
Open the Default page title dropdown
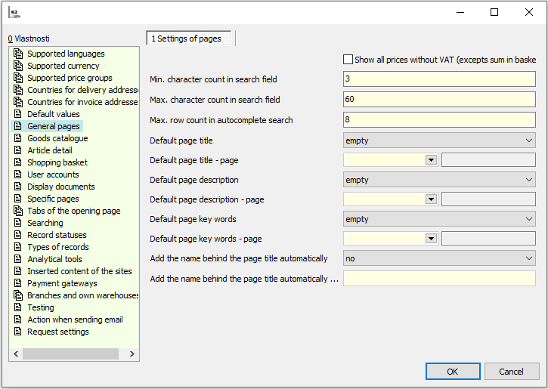pos(439,140)
